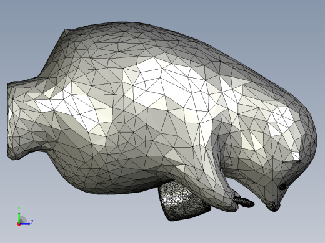Image resolution: width=325 pixels, height=243 pixels.
Task: Click the blue Z axis label
Action: (x=32, y=222)
